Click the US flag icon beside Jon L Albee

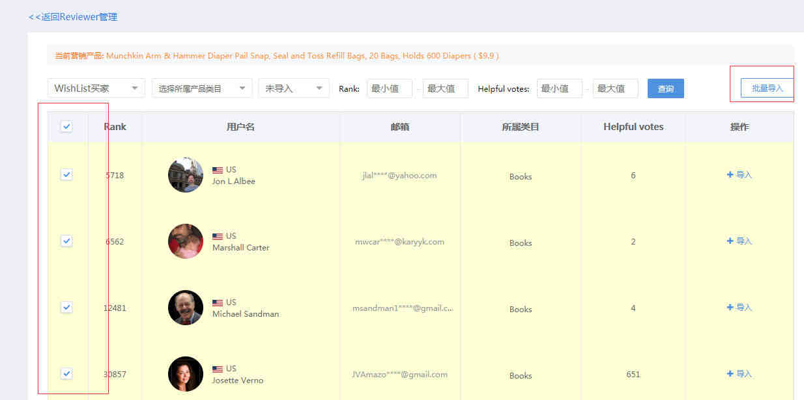point(218,170)
